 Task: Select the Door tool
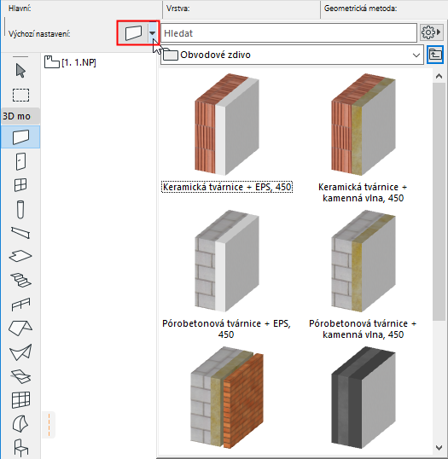coord(20,161)
